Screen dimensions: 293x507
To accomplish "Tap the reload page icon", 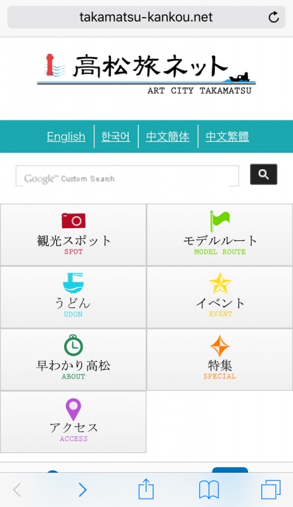I will point(273,17).
